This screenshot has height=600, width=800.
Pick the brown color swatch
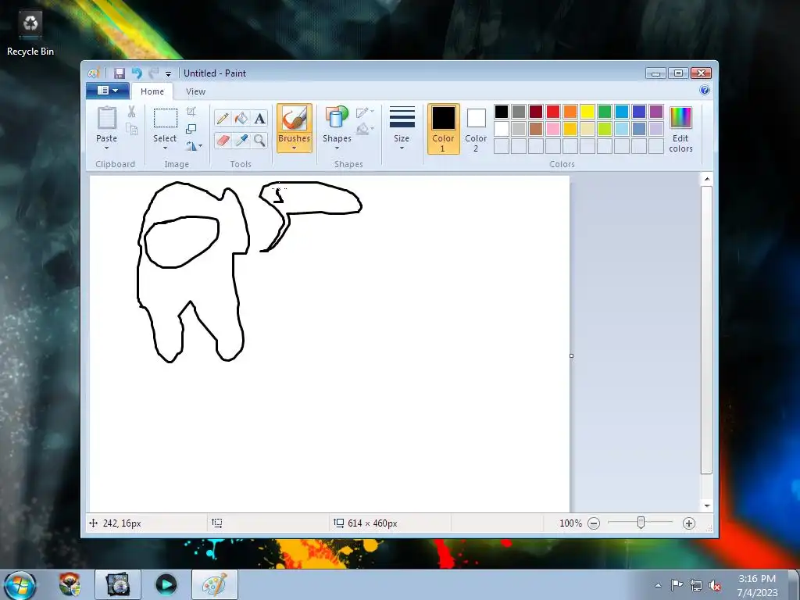tap(536, 129)
